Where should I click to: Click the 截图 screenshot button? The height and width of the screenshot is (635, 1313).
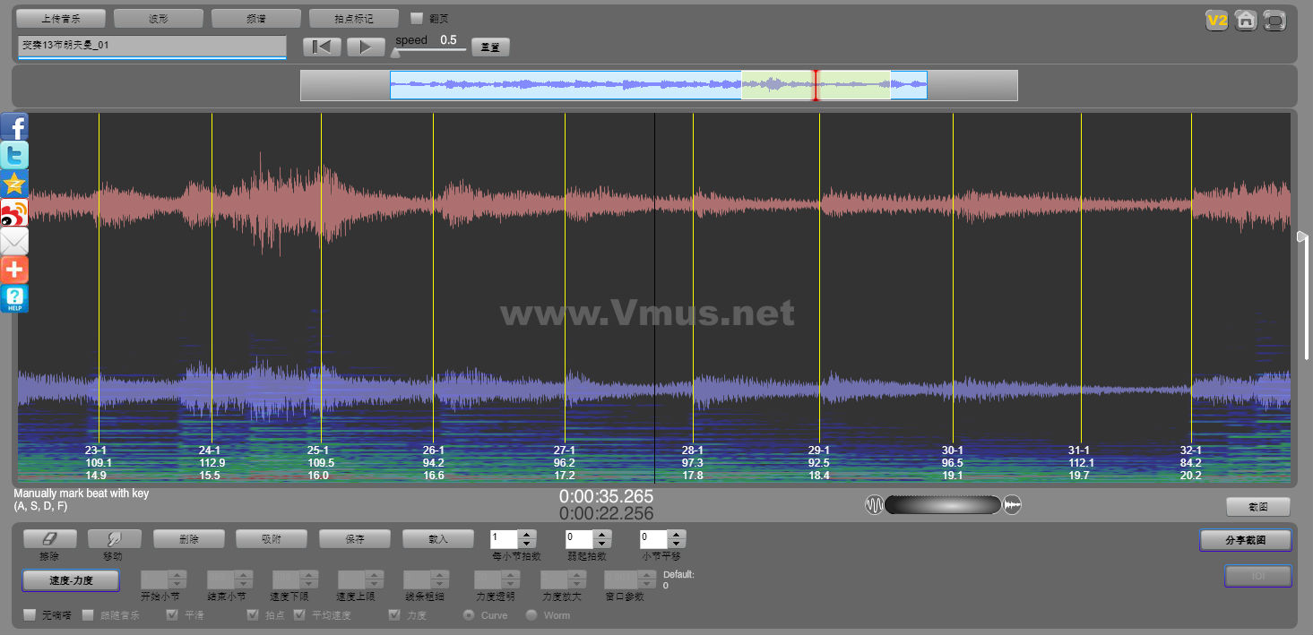pyautogui.click(x=1258, y=507)
